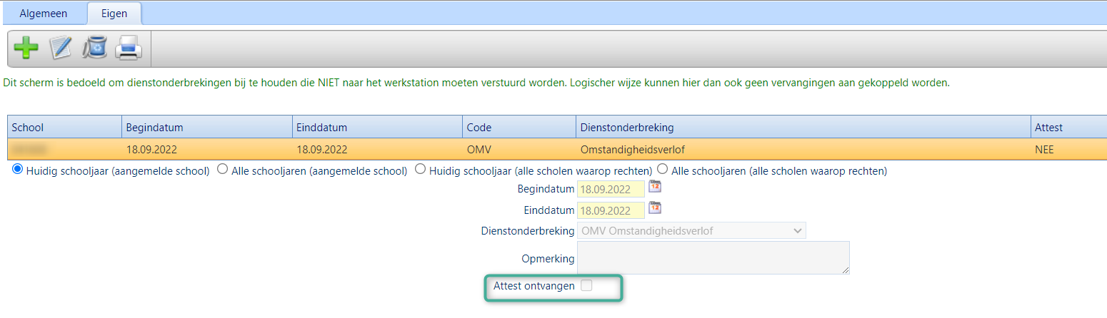The width and height of the screenshot is (1107, 318).
Task: Sort by the Begindatum column header
Action: tap(206, 128)
